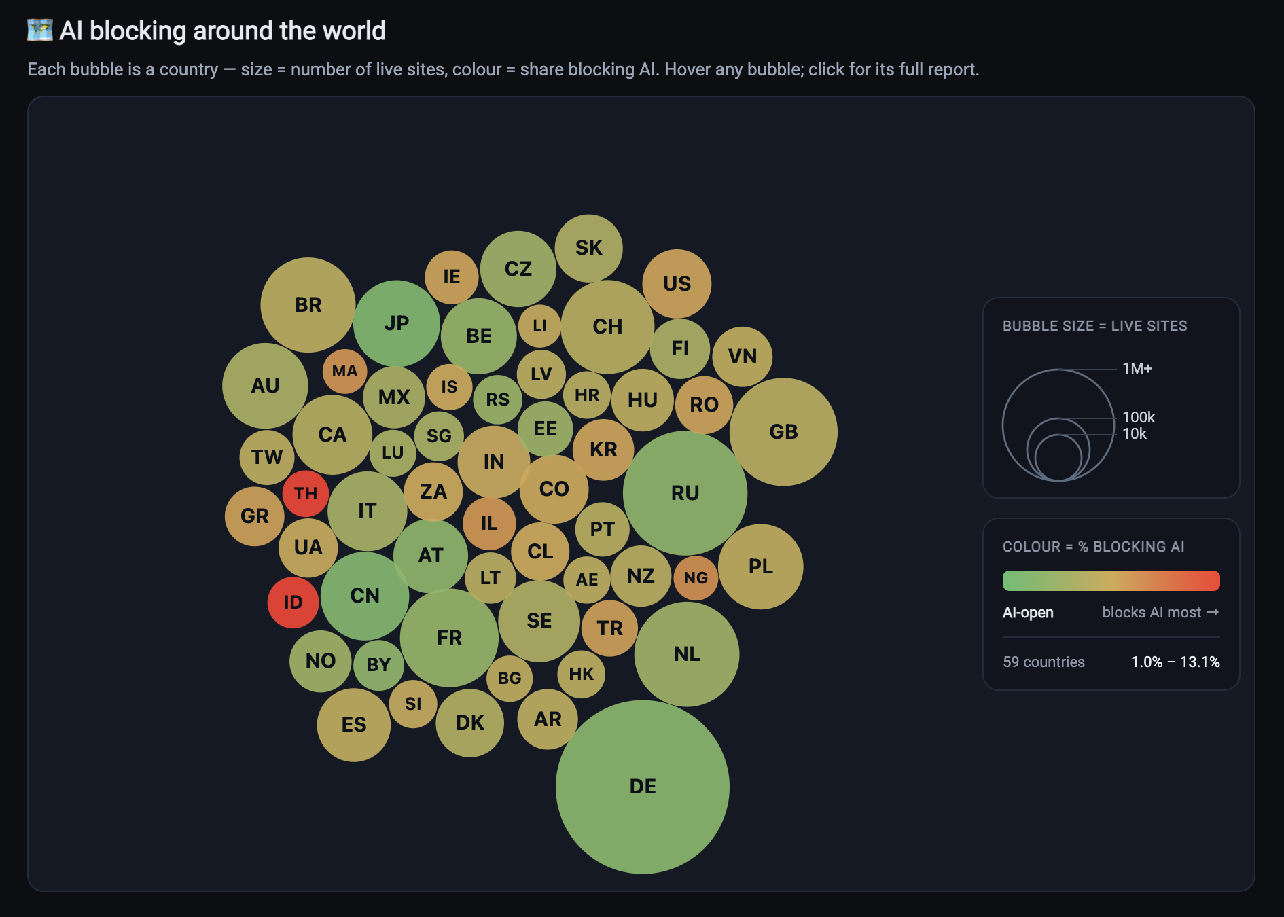Click the CO country bubble
This screenshot has height=917, width=1284.
pos(554,489)
